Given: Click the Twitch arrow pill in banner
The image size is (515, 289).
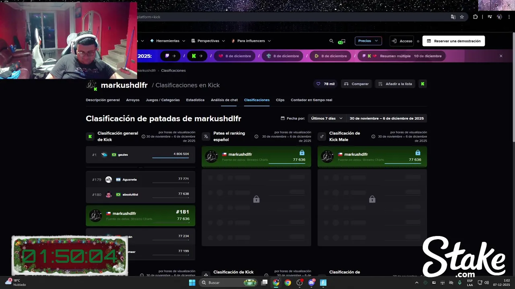Looking at the screenshot, I should 171,56.
